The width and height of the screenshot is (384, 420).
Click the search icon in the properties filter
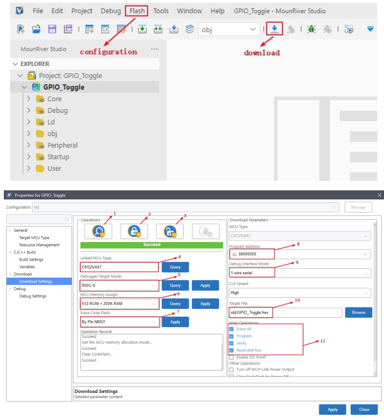click(67, 219)
